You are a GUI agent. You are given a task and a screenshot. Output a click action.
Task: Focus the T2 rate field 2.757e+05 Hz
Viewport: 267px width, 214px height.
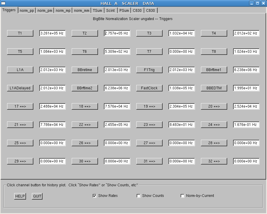[x=117, y=33]
